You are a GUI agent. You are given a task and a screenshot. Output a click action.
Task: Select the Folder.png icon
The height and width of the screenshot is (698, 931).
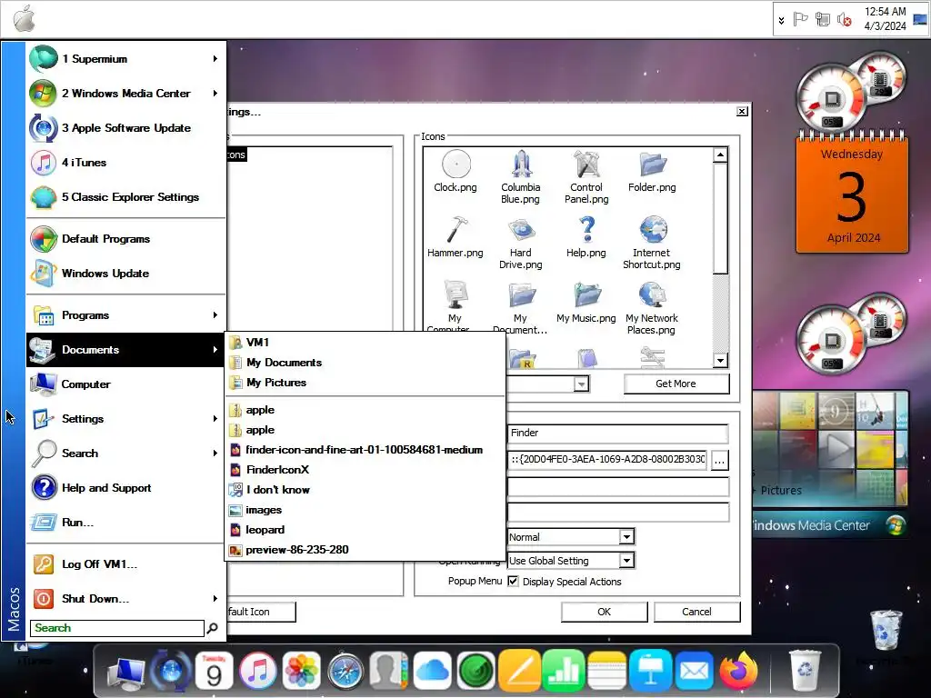(x=652, y=171)
